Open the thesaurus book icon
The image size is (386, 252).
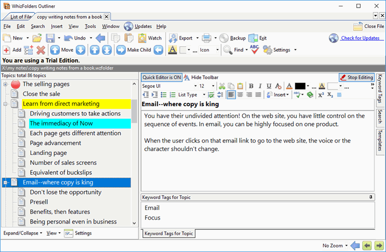(310, 95)
